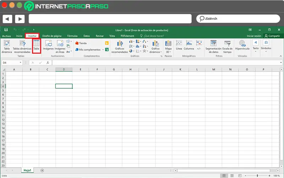This screenshot has height=178, width=284.
Task: Insert a Columna sparkline
Action: coord(189,45)
